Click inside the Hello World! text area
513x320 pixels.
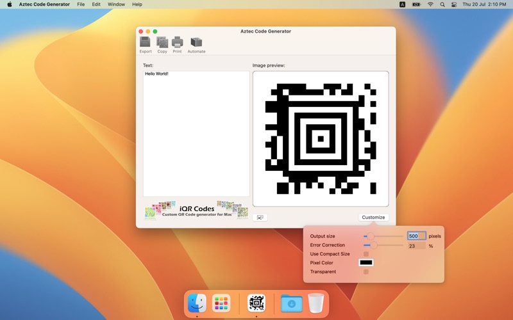click(196, 134)
